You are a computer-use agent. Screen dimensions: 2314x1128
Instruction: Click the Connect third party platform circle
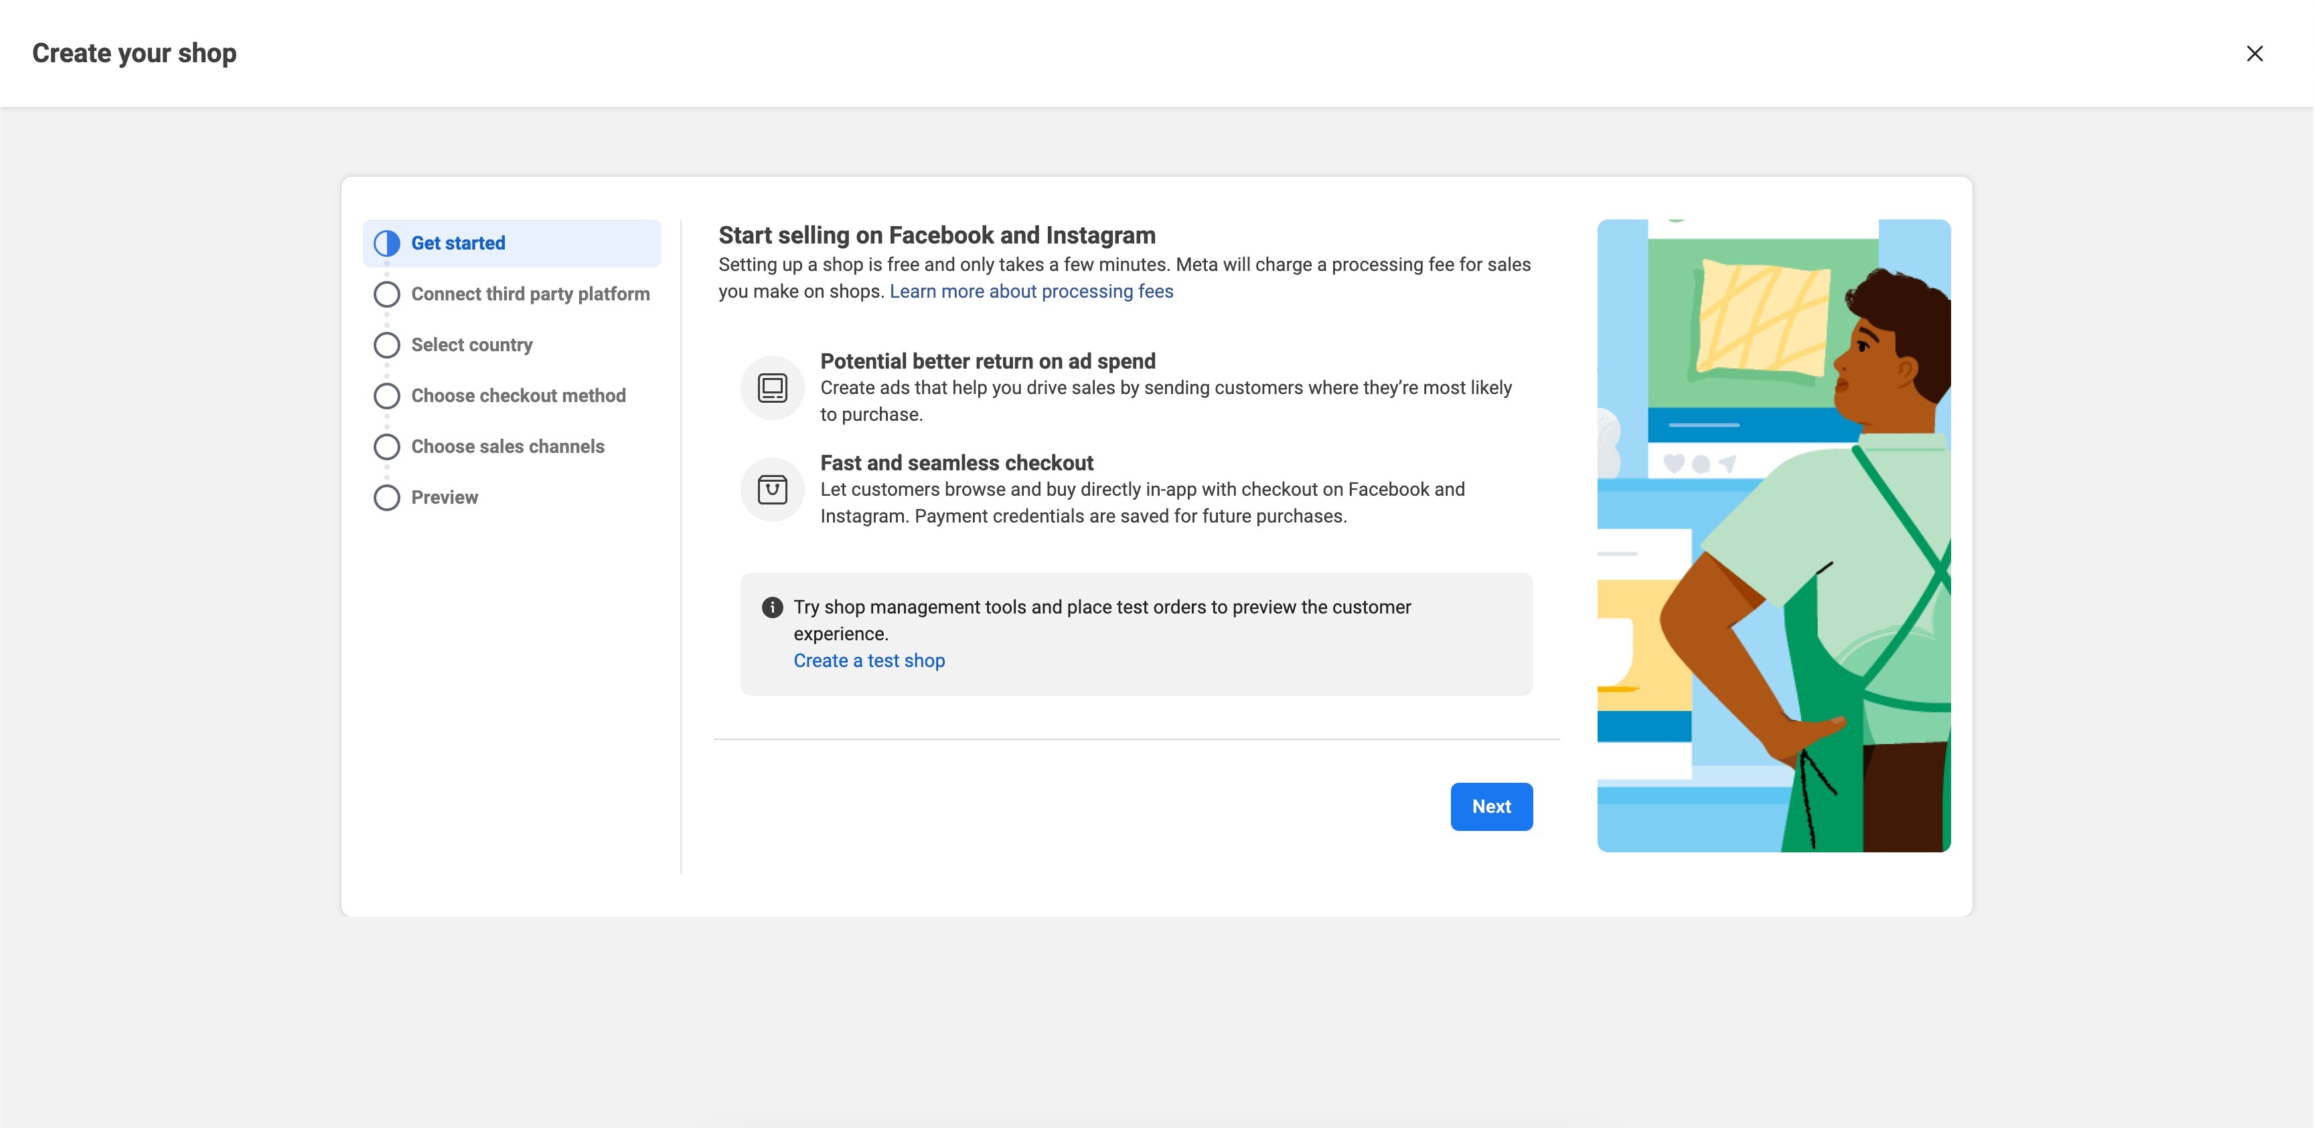click(386, 294)
